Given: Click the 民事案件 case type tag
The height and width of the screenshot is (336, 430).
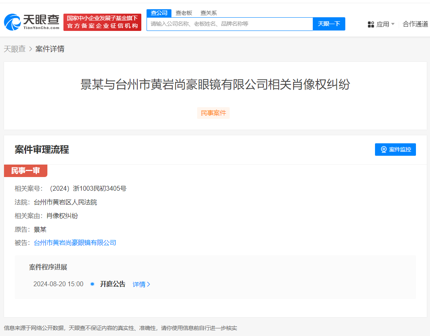Looking at the screenshot, I should pos(213,113).
